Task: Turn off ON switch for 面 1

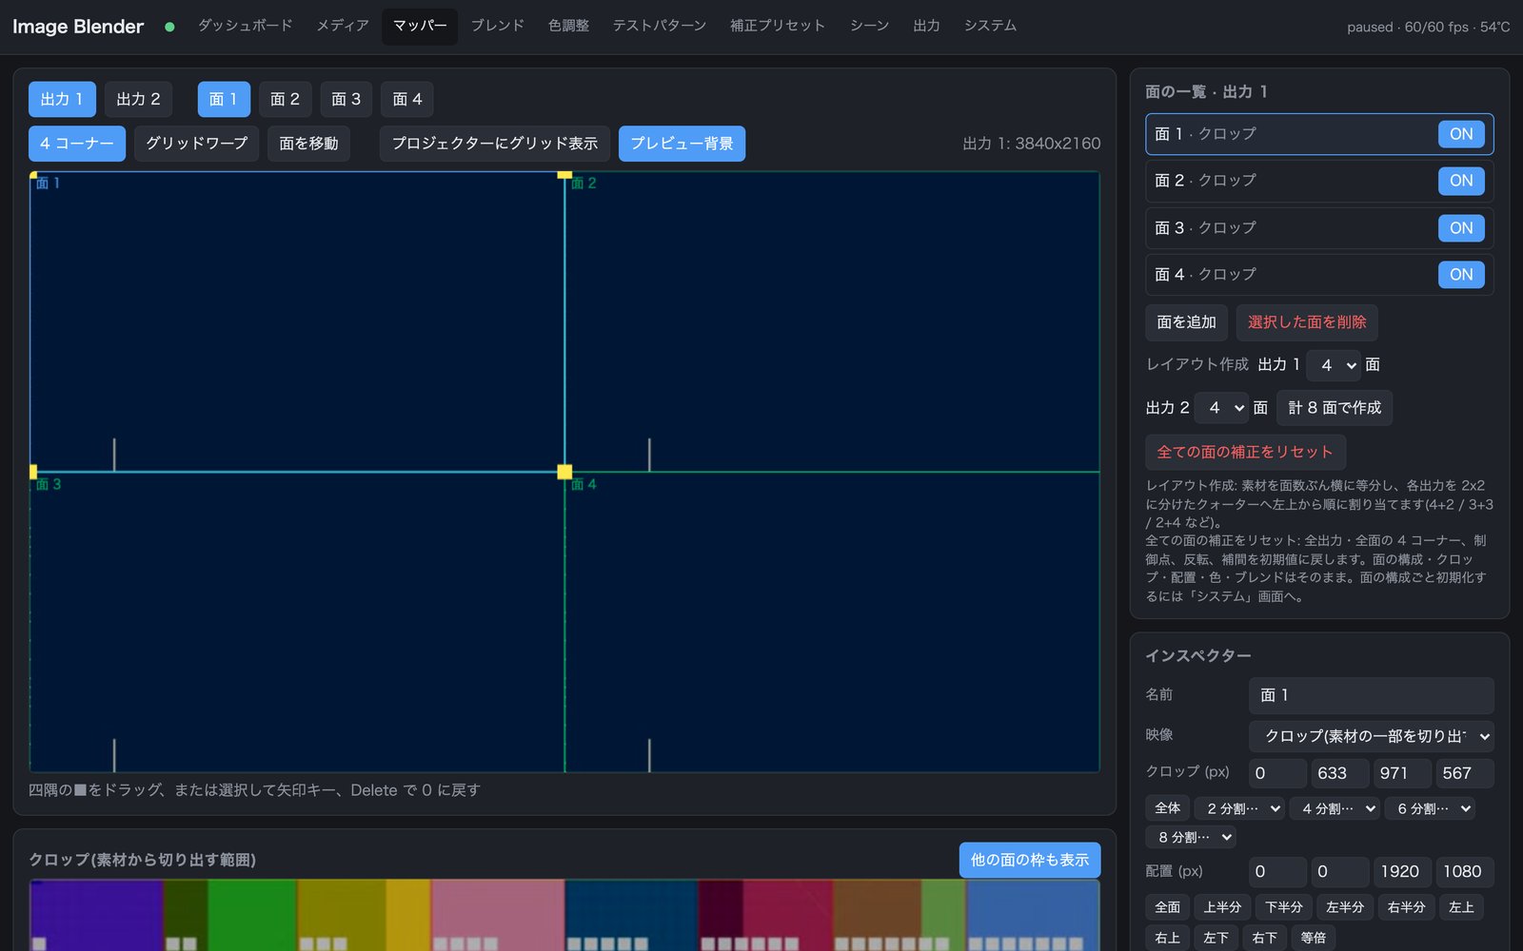Action: (x=1461, y=134)
